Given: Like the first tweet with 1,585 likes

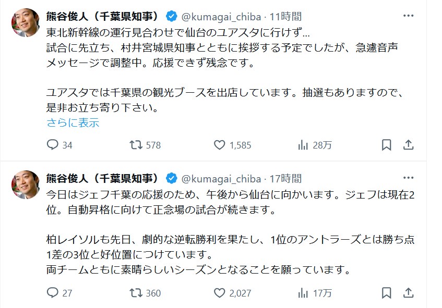Looking at the screenshot, I should 219,145.
